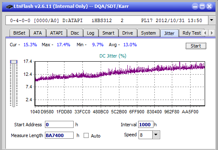Image resolution: width=218 pixels, height=150 pixels.
Task: Click the Max value 17.4%
Action: [x=63, y=45]
